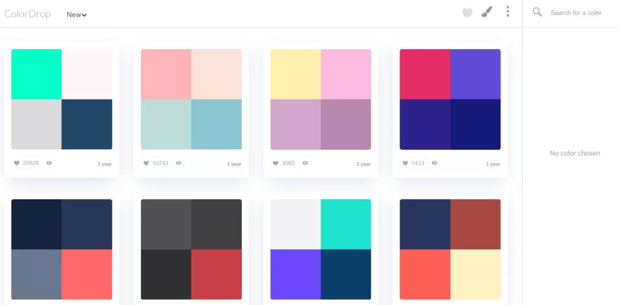Toggle eye view on the 1433-likes palette
Viewport: 619px width, 305px height.
(434, 163)
